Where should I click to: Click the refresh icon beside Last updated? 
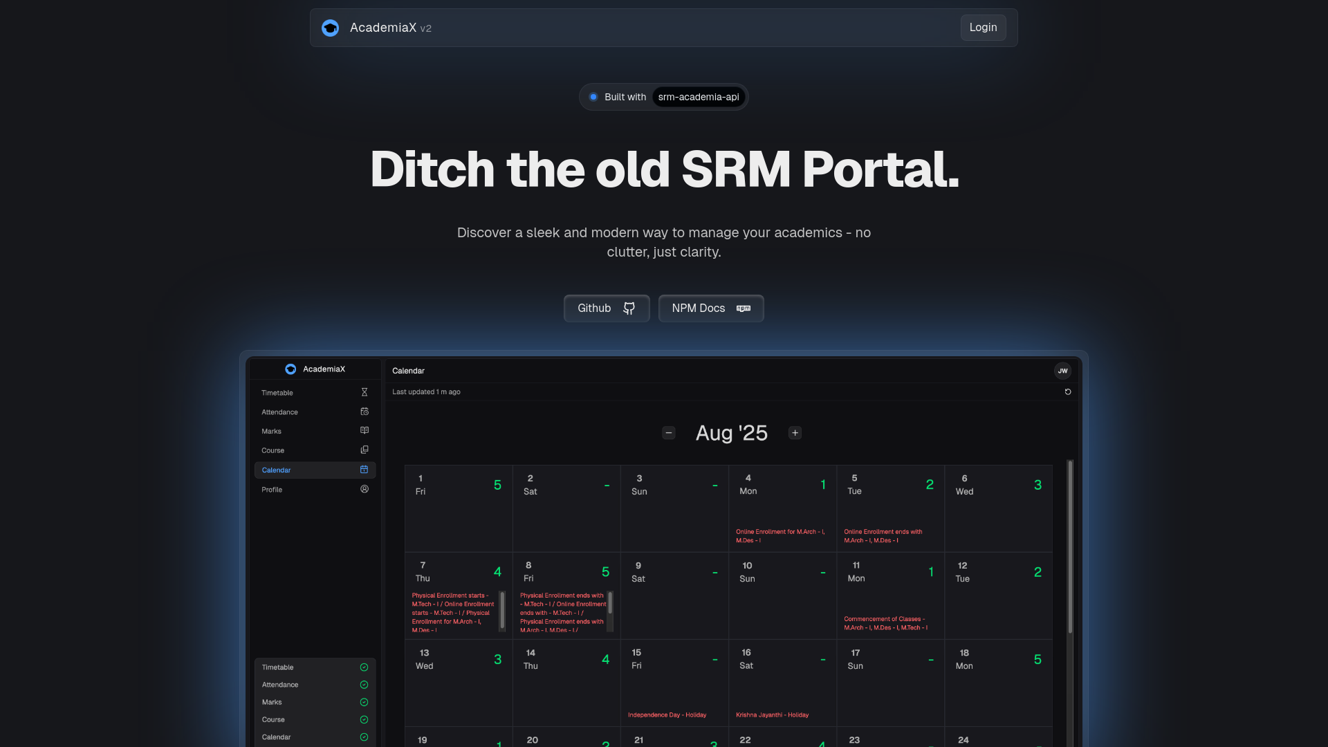click(x=1068, y=391)
